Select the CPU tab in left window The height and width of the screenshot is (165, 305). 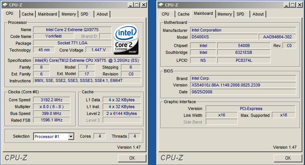[x=10, y=13]
